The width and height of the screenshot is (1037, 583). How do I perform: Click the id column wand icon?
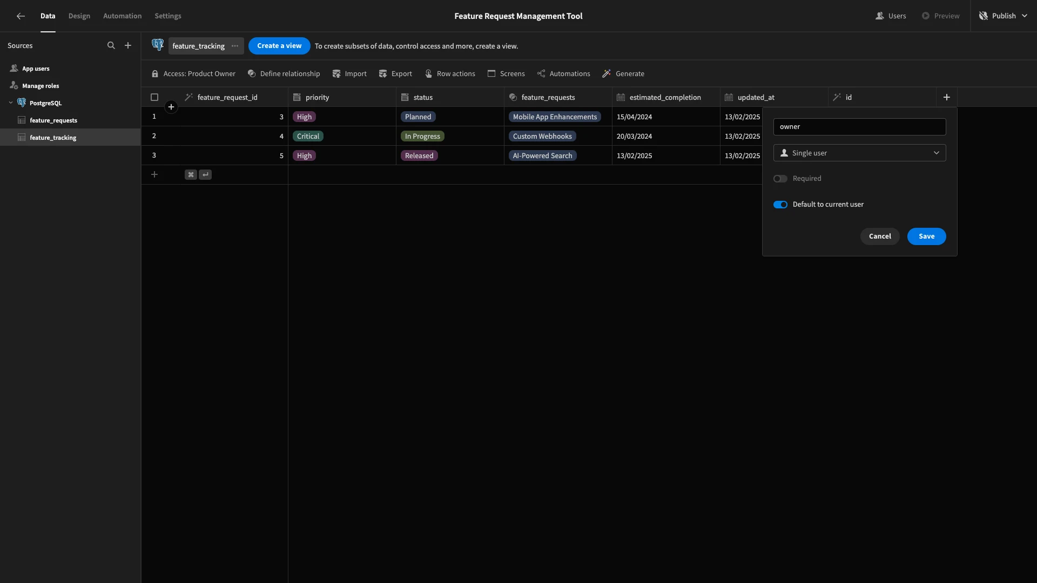tap(837, 97)
